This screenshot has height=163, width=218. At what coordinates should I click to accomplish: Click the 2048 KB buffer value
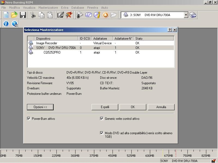click(147, 88)
